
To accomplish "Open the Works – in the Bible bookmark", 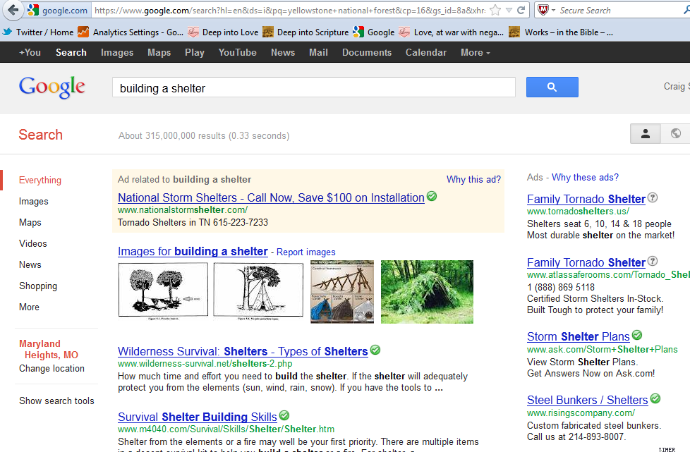I will point(561,32).
